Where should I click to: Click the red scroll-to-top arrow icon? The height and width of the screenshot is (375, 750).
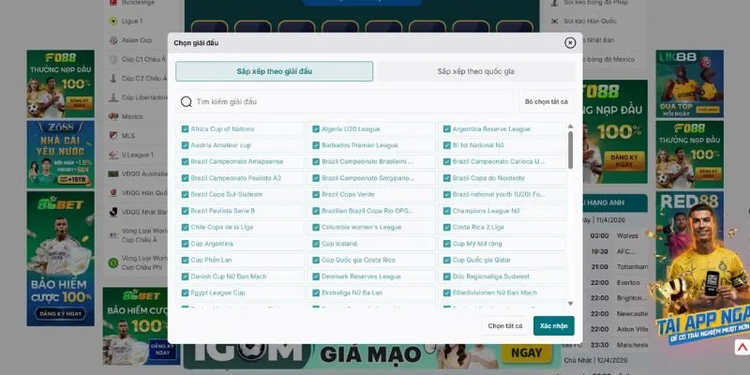click(x=742, y=347)
